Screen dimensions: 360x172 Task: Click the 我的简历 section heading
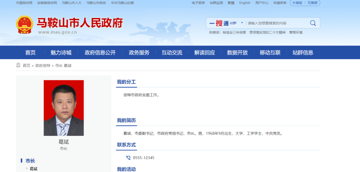click(x=126, y=120)
